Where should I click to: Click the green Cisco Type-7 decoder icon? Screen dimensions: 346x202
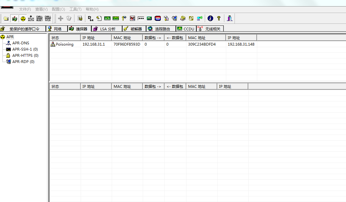[x=107, y=19]
